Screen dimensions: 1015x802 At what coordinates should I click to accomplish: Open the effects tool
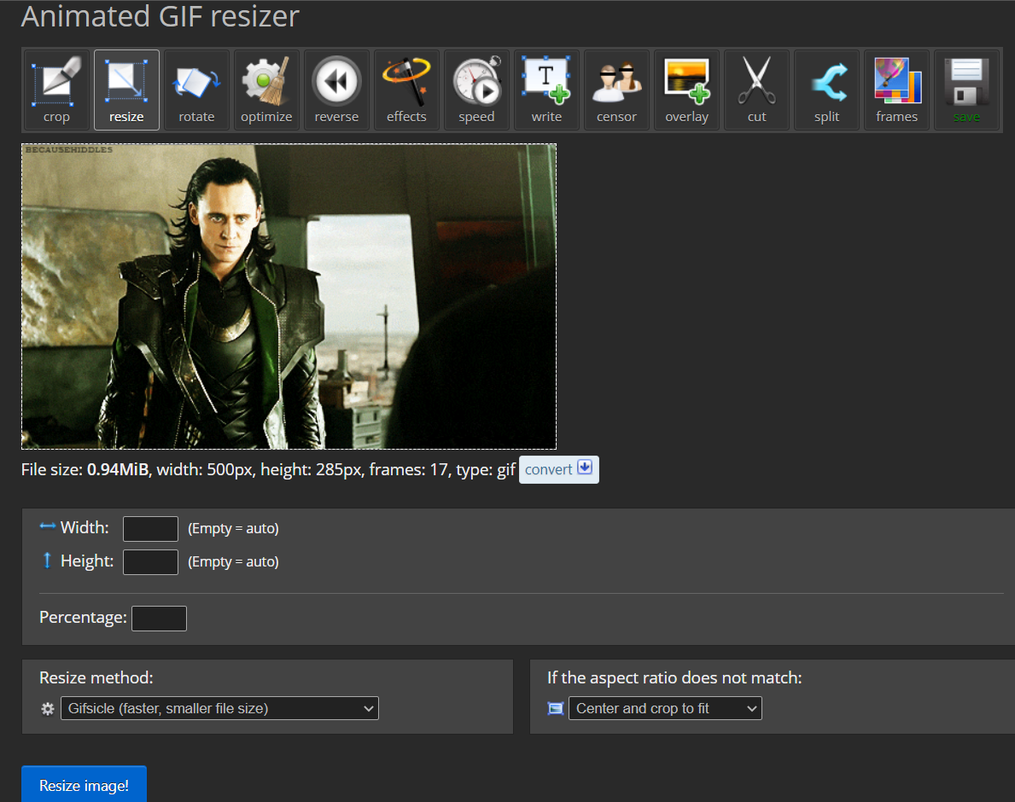click(406, 90)
